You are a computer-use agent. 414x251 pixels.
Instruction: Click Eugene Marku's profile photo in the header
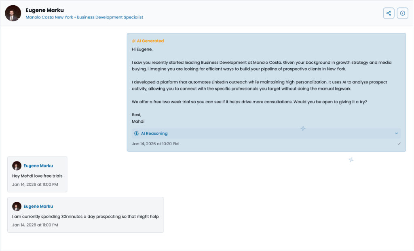pyautogui.click(x=13, y=13)
